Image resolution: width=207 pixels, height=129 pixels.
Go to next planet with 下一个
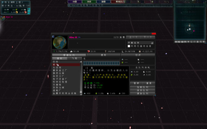point(148,37)
